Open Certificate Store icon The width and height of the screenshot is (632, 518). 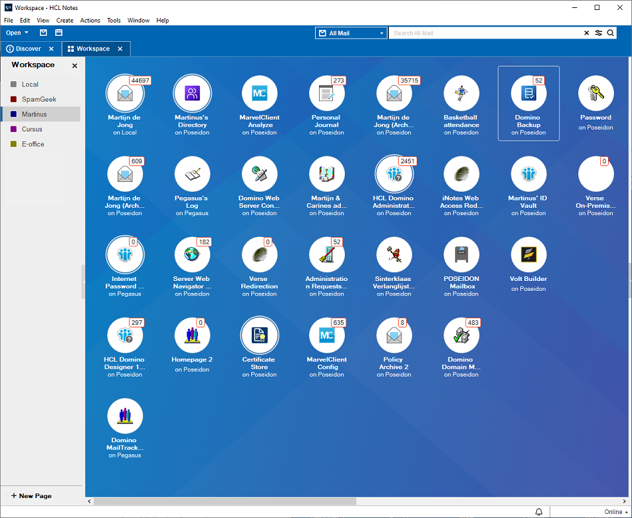point(260,335)
